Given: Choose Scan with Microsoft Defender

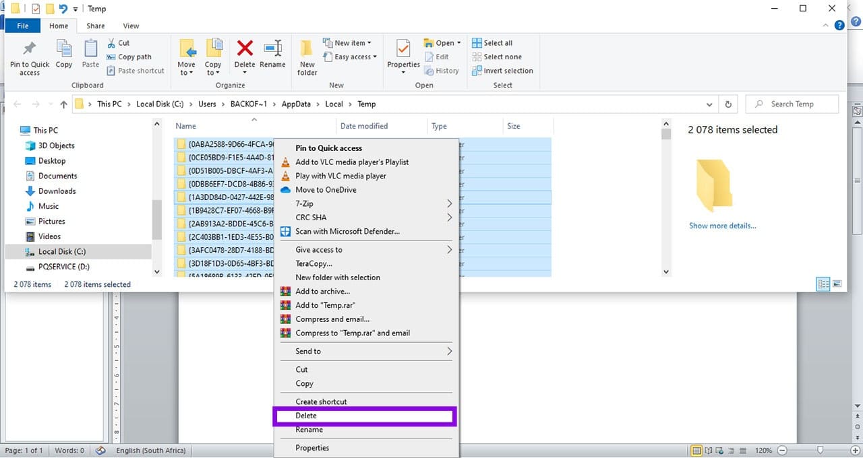Looking at the screenshot, I should pyautogui.click(x=366, y=232).
